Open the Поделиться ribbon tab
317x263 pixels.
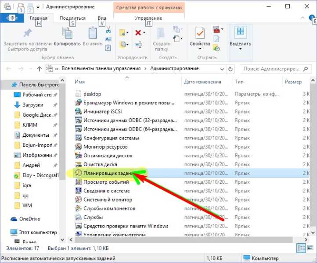[x=72, y=18]
